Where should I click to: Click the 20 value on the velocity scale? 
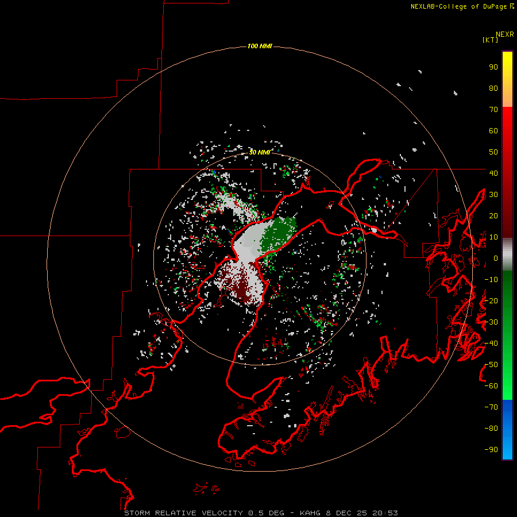493,216
